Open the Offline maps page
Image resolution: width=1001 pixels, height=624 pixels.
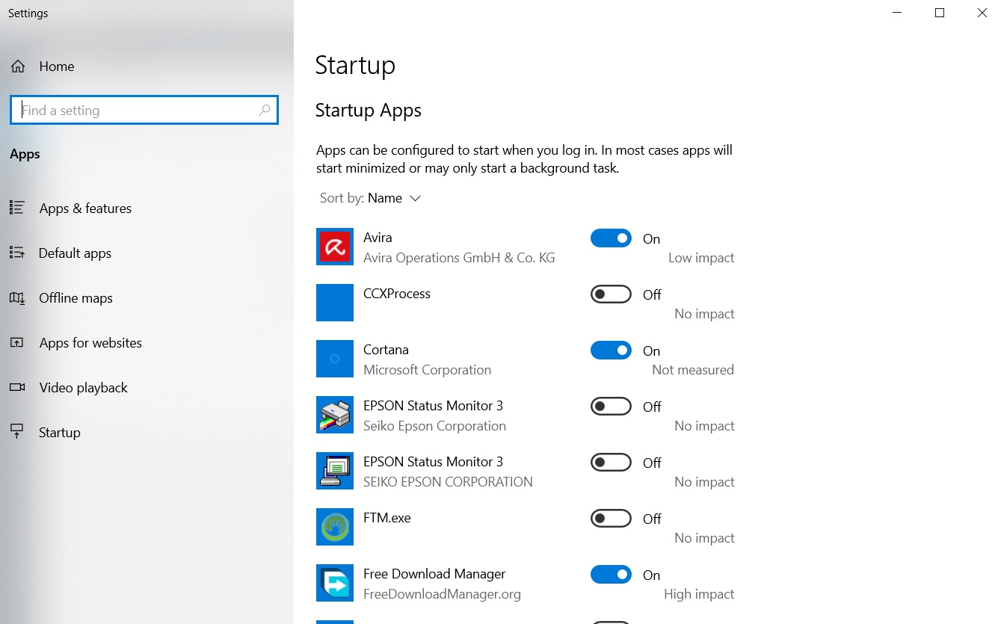point(76,298)
